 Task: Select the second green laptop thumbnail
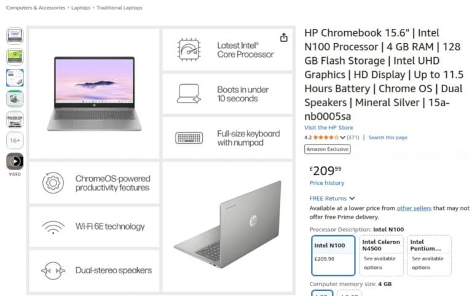click(x=15, y=56)
